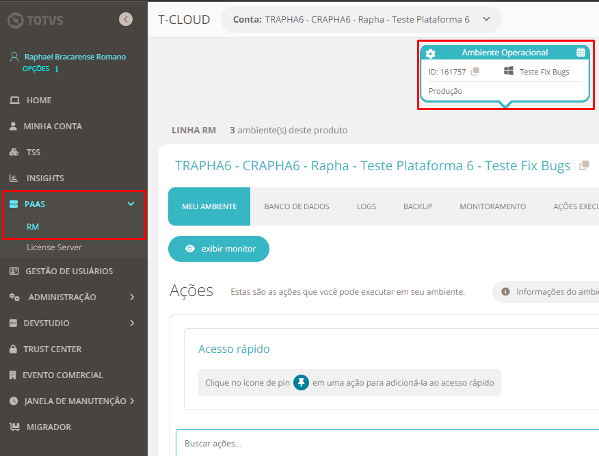Click the TRUST CENTER lock icon

(x=13, y=349)
